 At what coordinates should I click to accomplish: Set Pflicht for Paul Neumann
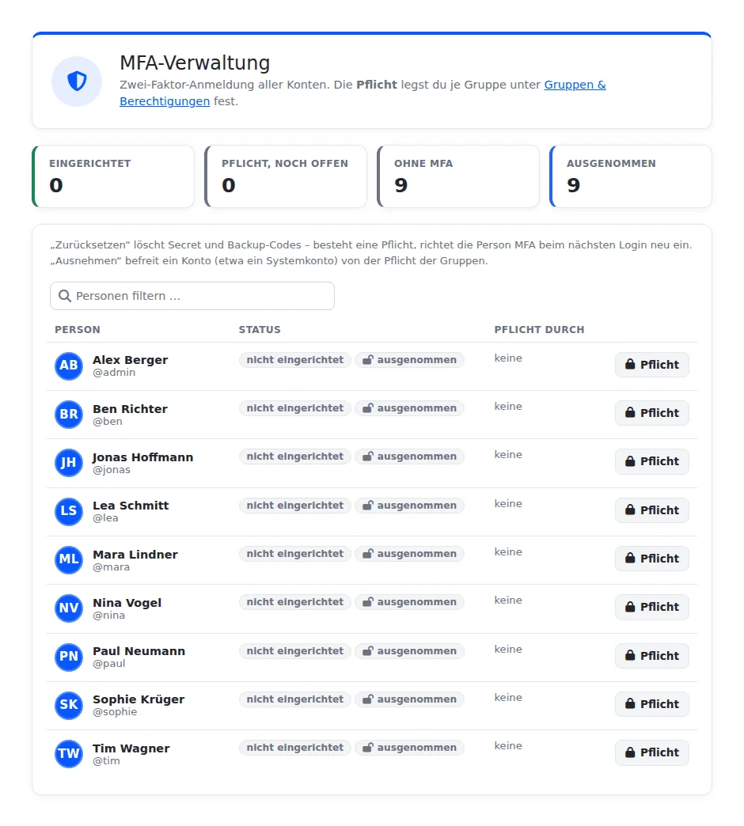tap(651, 656)
